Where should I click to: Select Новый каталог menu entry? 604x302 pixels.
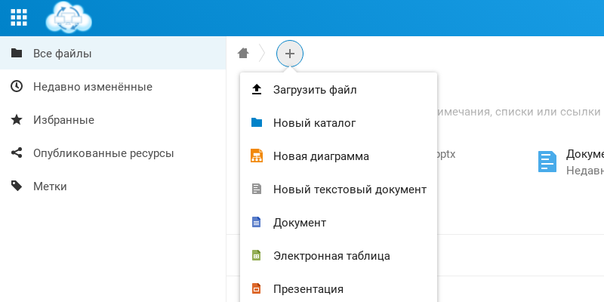338,123
